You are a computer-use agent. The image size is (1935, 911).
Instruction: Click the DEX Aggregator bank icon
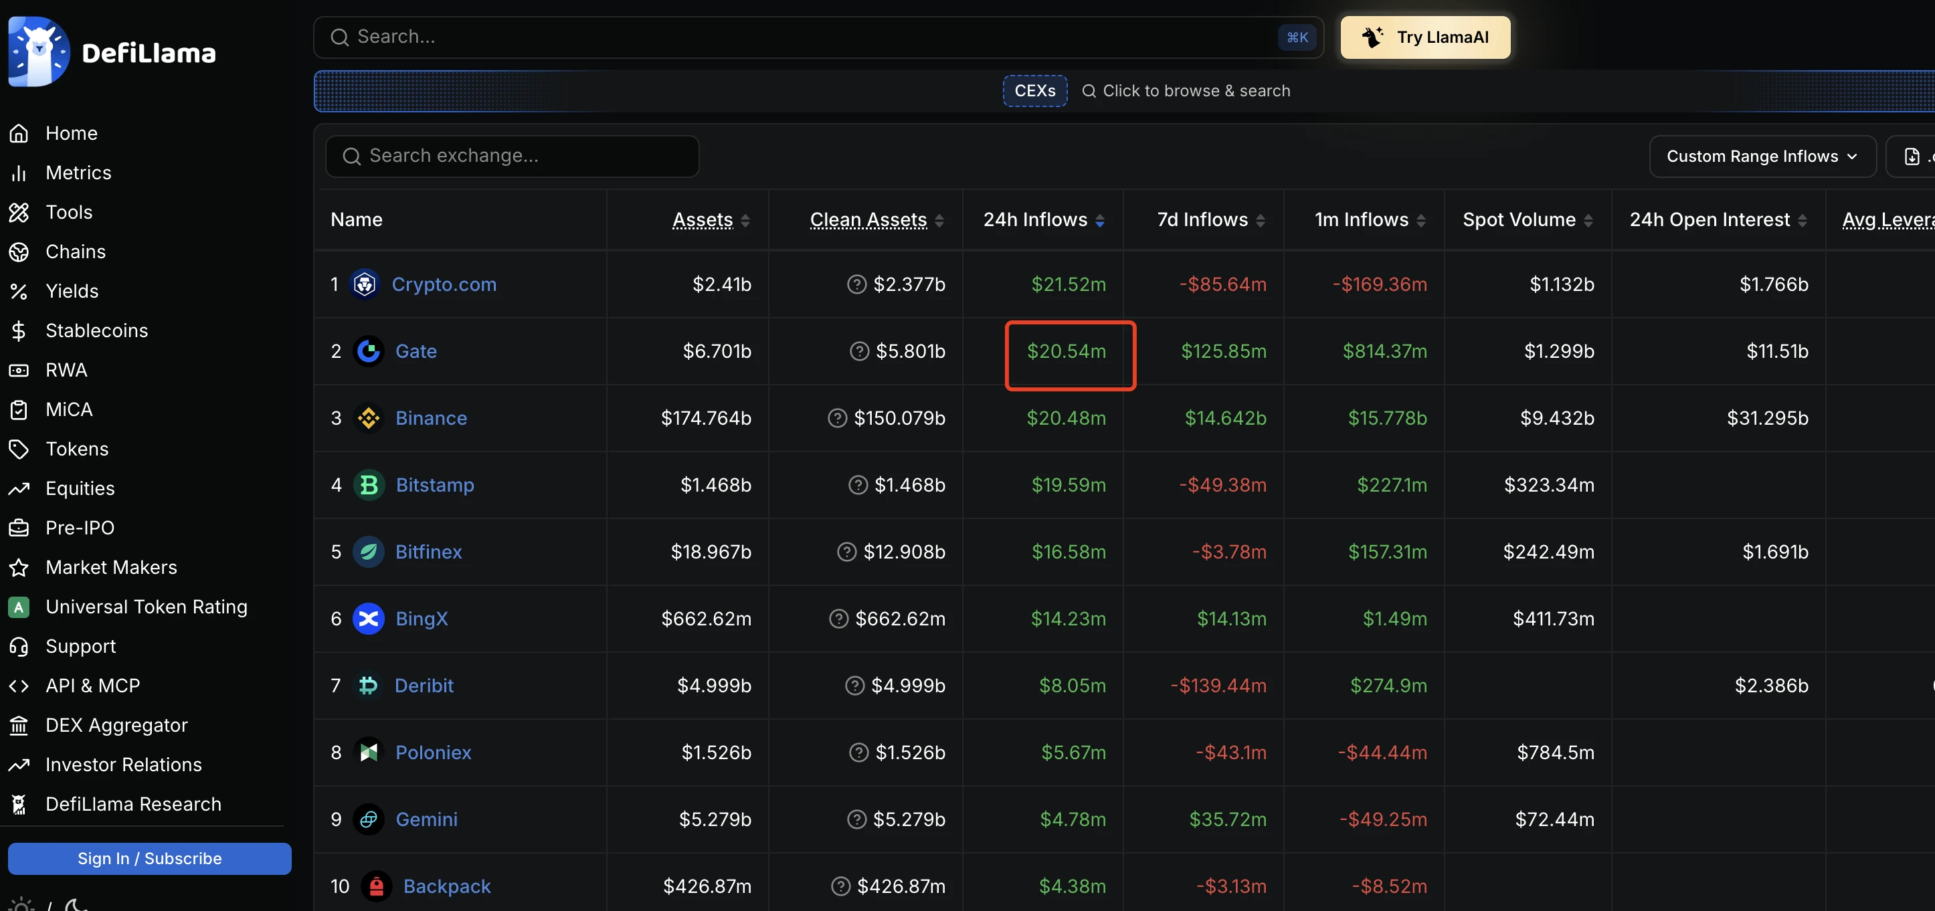click(19, 726)
